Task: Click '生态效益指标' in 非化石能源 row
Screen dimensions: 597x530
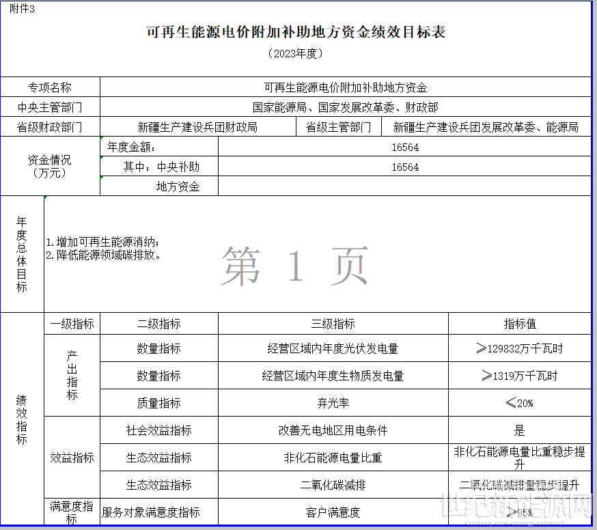Action: point(158,458)
